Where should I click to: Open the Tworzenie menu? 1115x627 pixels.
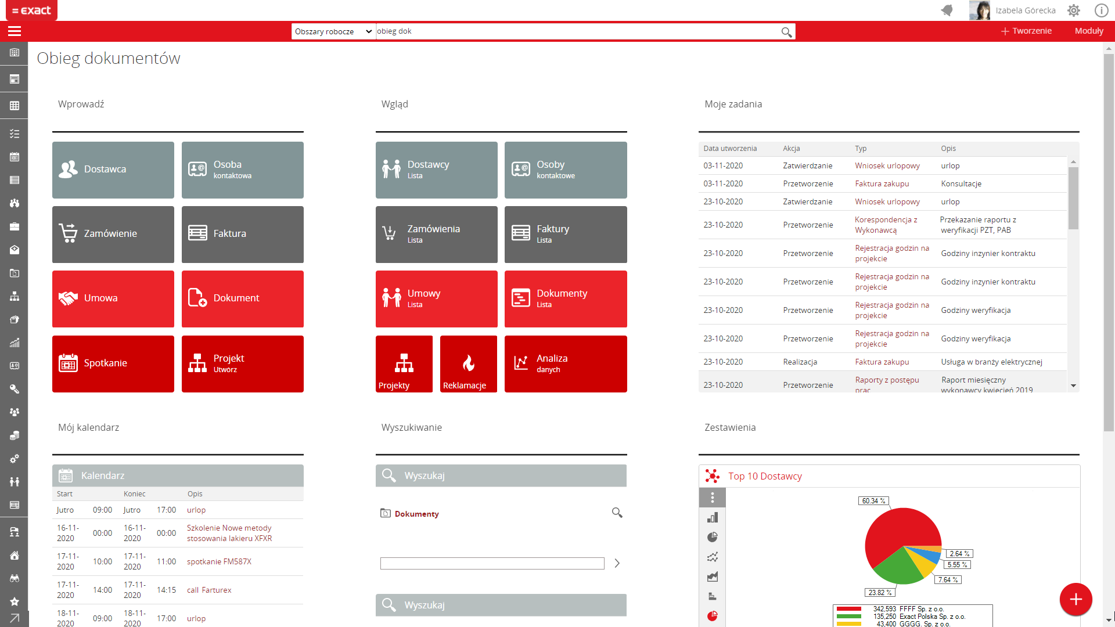point(1026,31)
